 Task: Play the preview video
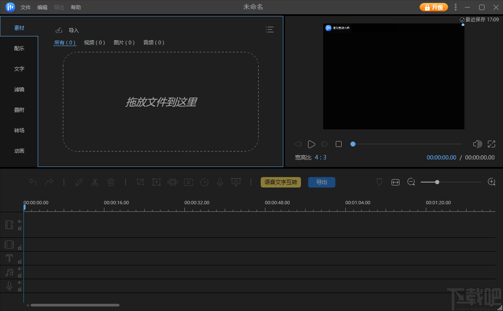pyautogui.click(x=311, y=144)
